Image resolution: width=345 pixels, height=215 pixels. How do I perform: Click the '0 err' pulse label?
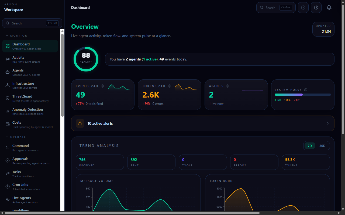[x=296, y=100]
